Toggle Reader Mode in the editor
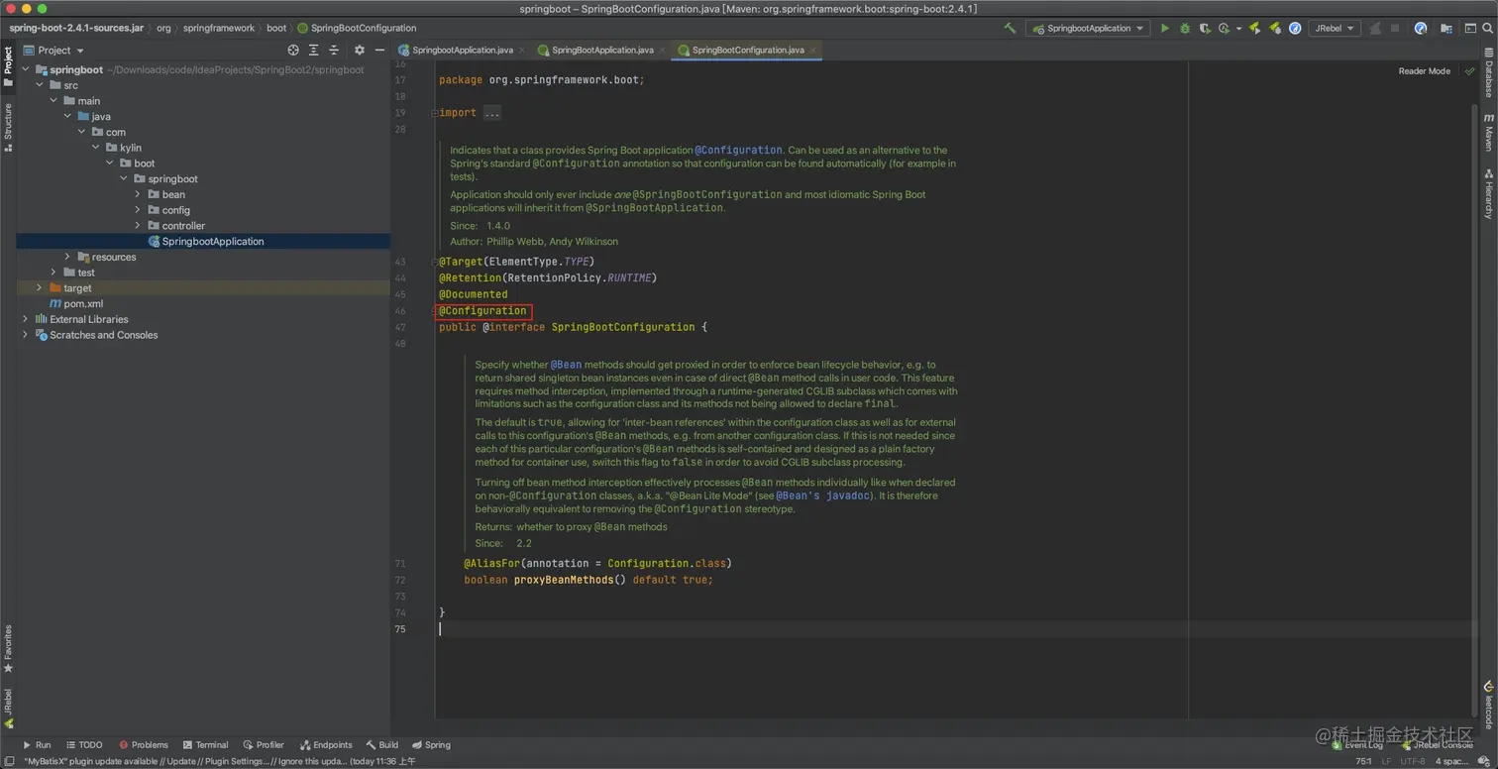 [1424, 71]
